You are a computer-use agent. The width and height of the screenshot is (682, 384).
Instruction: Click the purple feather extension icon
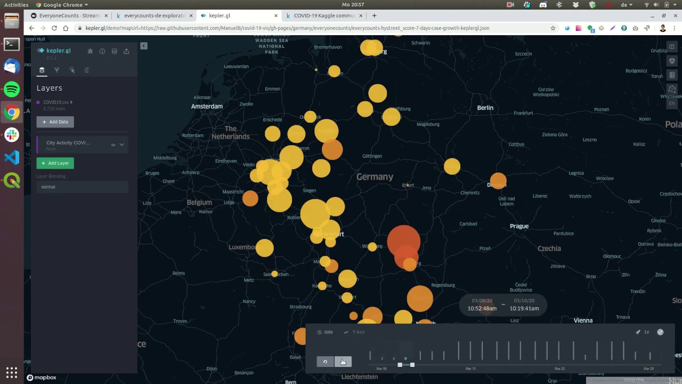(613, 28)
